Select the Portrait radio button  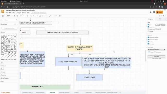tap(149, 52)
